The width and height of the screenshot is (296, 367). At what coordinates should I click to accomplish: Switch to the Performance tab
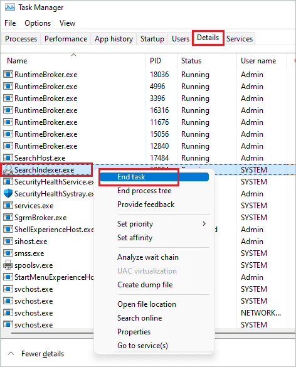pos(66,39)
